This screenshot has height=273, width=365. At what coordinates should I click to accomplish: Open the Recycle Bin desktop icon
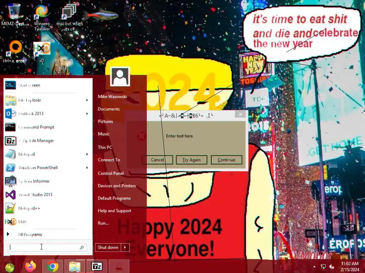click(x=14, y=14)
